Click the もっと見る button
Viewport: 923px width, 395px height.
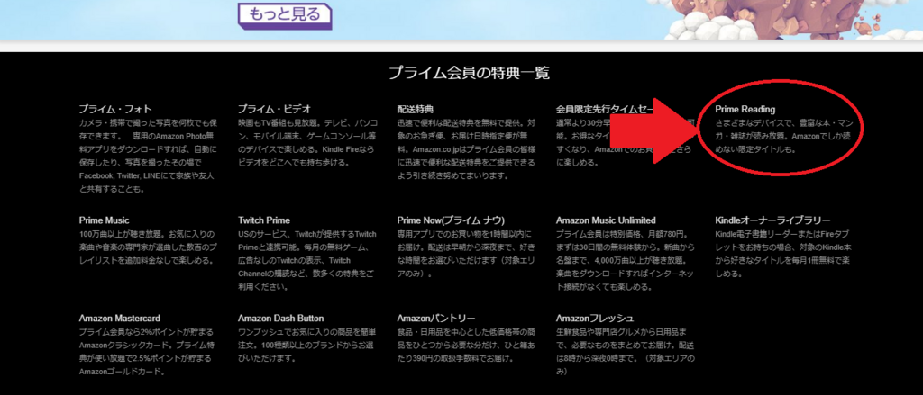[x=285, y=14]
